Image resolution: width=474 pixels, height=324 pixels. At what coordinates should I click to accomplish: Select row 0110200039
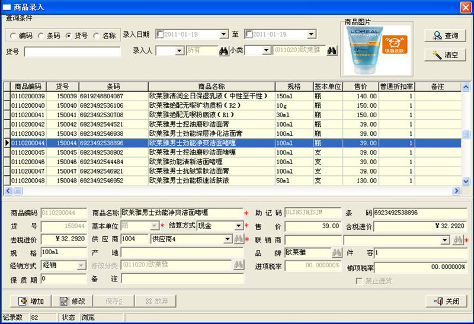coord(233,96)
